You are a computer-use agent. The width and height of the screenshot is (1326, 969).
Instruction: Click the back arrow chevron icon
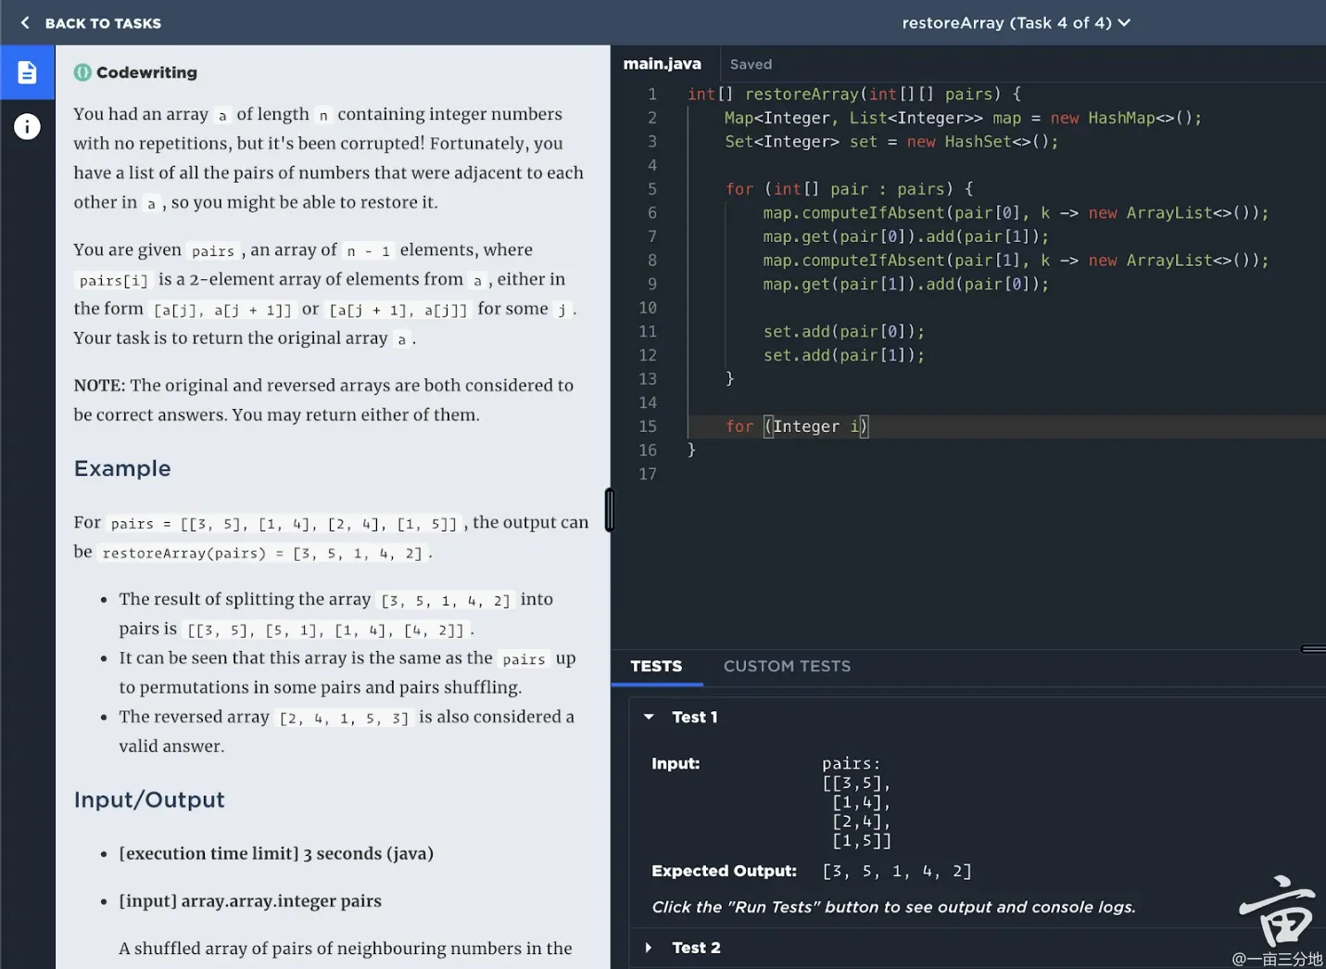click(x=25, y=22)
